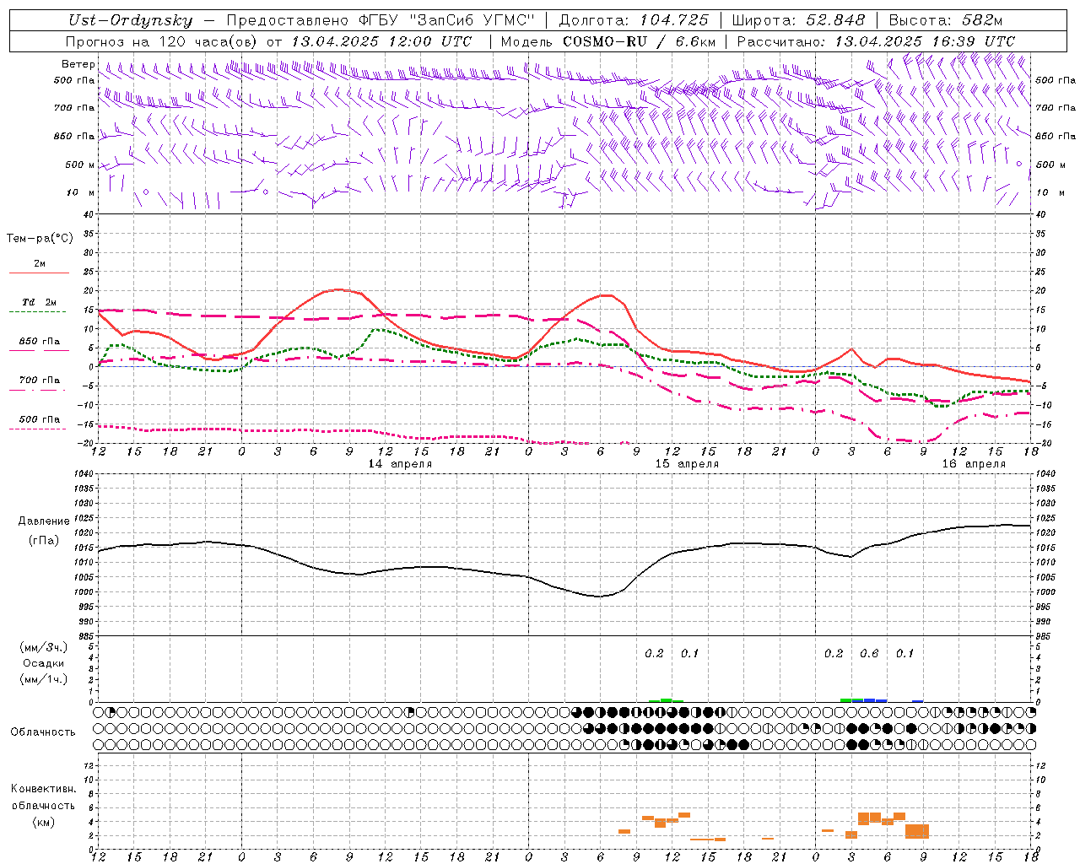Click the Осадки precipitation label
1080x864 pixels.
pyautogui.click(x=43, y=663)
